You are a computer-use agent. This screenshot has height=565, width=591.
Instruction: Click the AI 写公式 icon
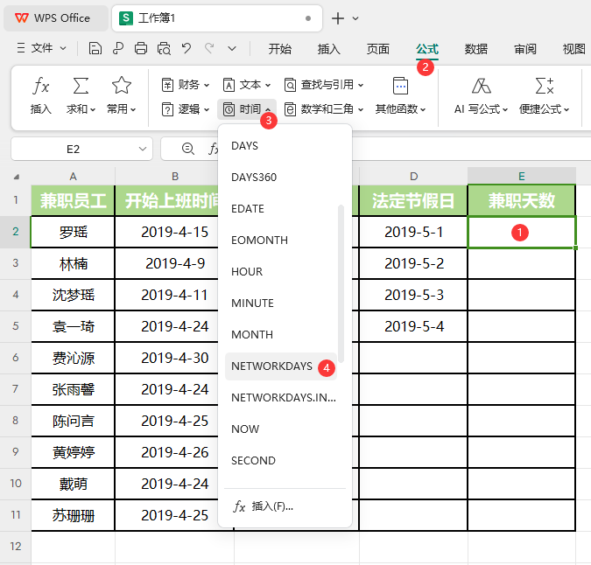click(481, 87)
